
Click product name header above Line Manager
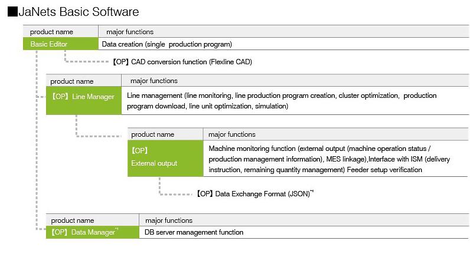tap(71, 81)
